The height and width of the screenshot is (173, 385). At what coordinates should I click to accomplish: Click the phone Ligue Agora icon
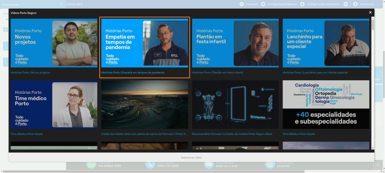(150, 164)
